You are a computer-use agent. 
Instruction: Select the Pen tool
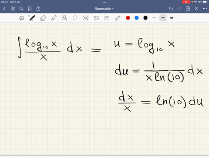[32, 18]
